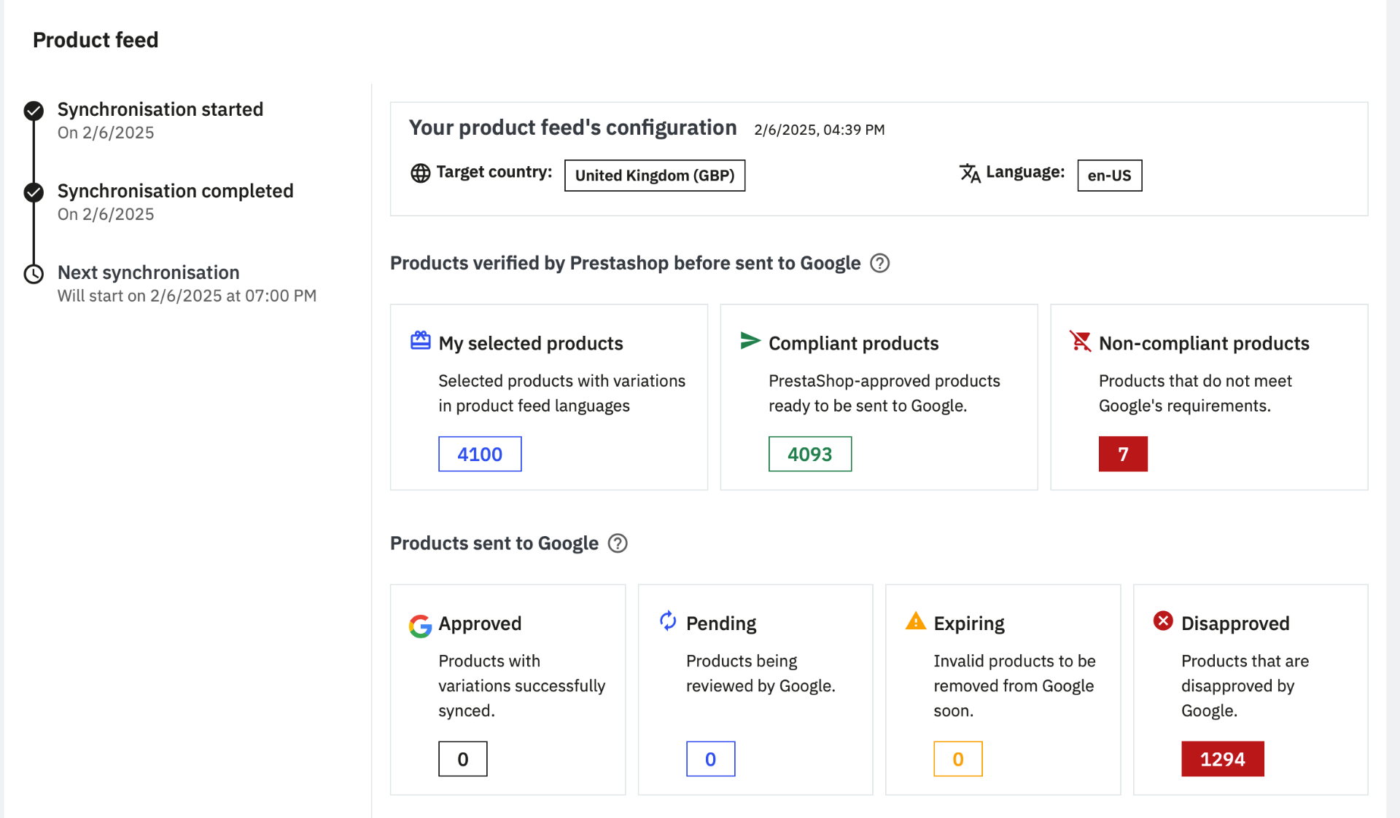Screen dimensions: 1400x818
Task: Click the Next synchronisation clock icon
Action: [x=34, y=274]
